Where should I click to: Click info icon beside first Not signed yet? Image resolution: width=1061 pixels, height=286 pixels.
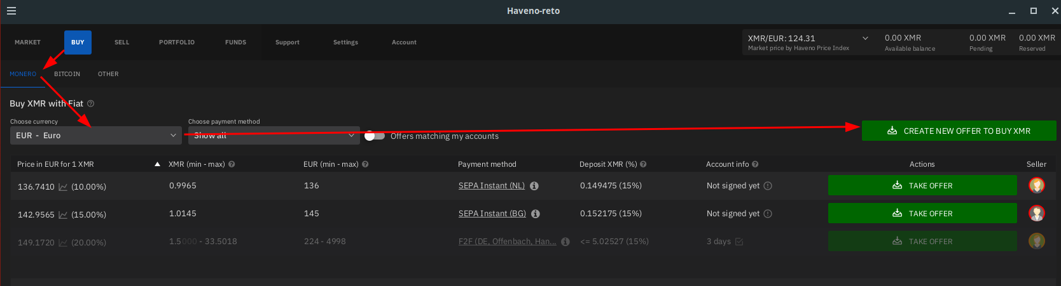pyautogui.click(x=768, y=186)
